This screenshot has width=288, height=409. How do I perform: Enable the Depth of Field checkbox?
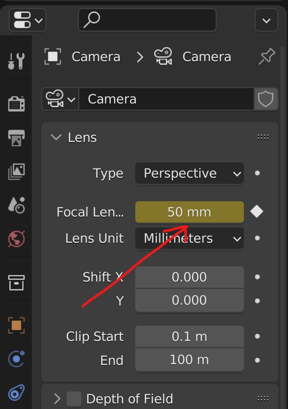[x=74, y=399]
